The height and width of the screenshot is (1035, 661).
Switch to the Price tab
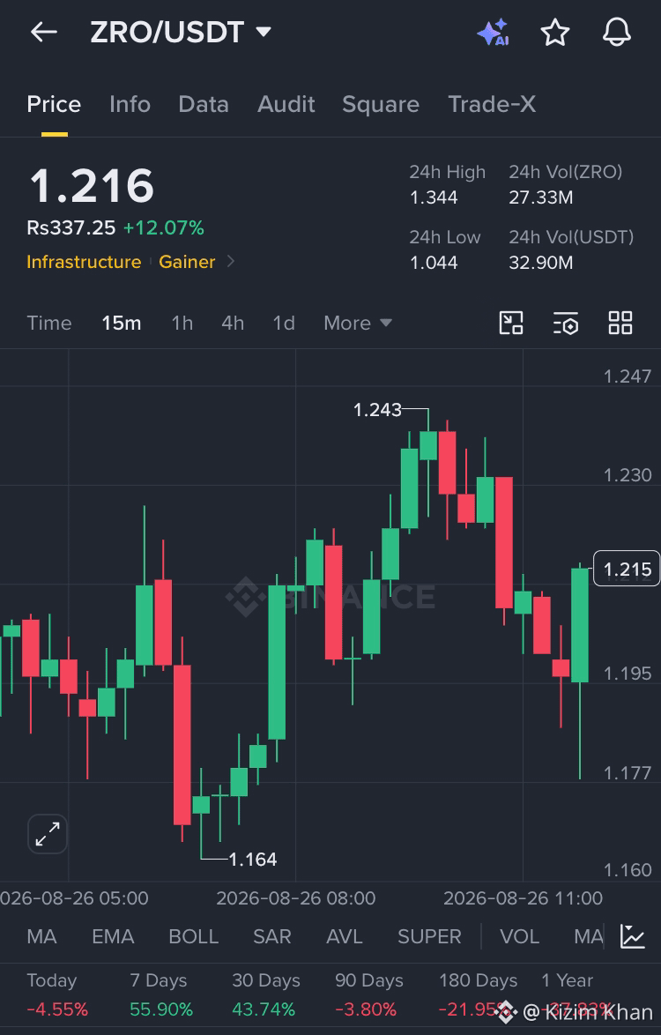[54, 104]
